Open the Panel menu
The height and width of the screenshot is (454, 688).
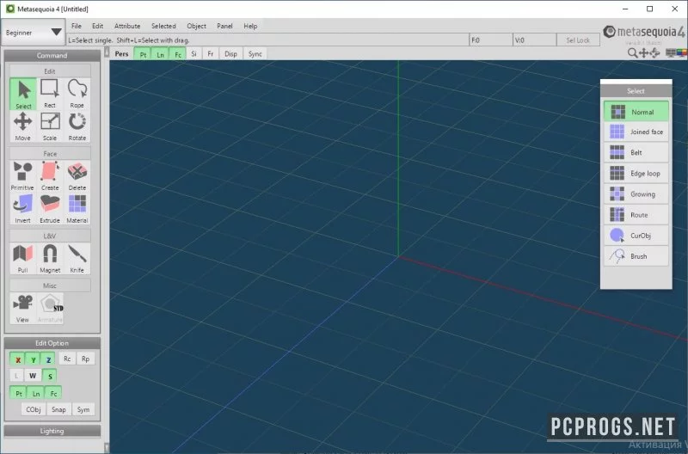(x=224, y=26)
